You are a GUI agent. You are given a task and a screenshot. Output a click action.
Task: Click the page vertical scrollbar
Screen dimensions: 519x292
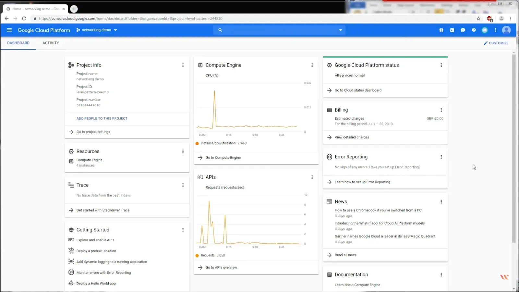[514, 149]
